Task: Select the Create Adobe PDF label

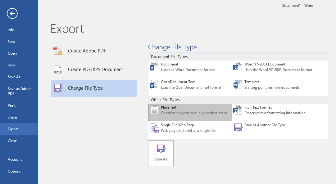Action: click(87, 51)
